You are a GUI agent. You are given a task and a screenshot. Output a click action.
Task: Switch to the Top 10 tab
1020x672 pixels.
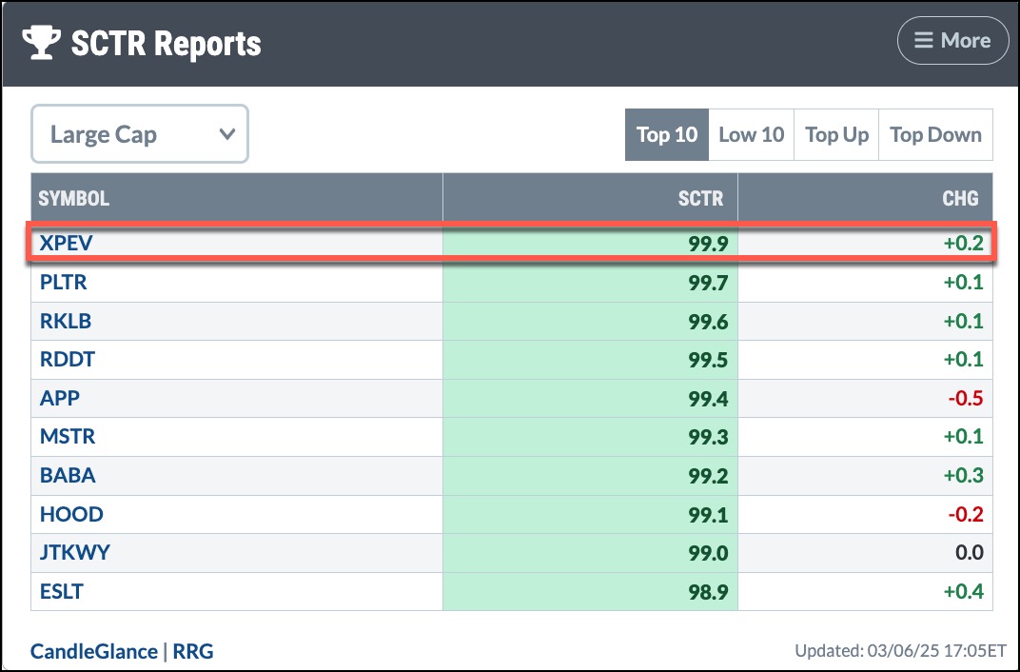[x=666, y=134]
